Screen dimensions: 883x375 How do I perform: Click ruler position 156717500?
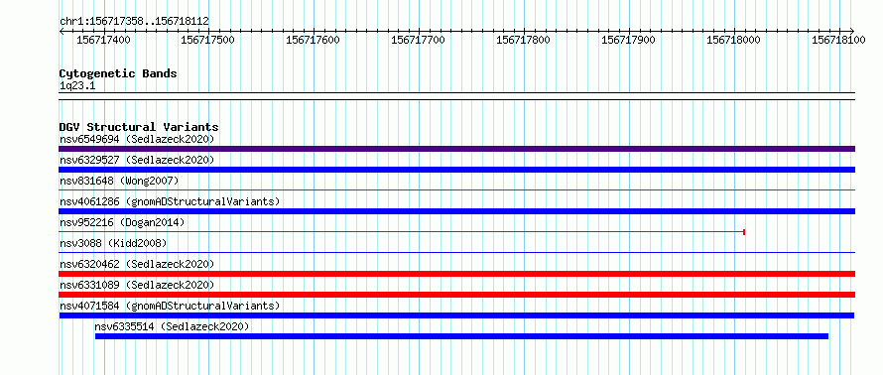coord(208,40)
